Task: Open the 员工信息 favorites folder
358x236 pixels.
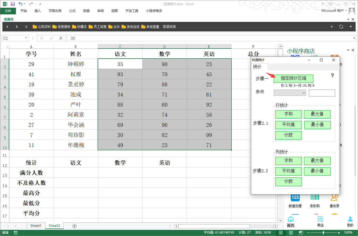Action: (98, 27)
